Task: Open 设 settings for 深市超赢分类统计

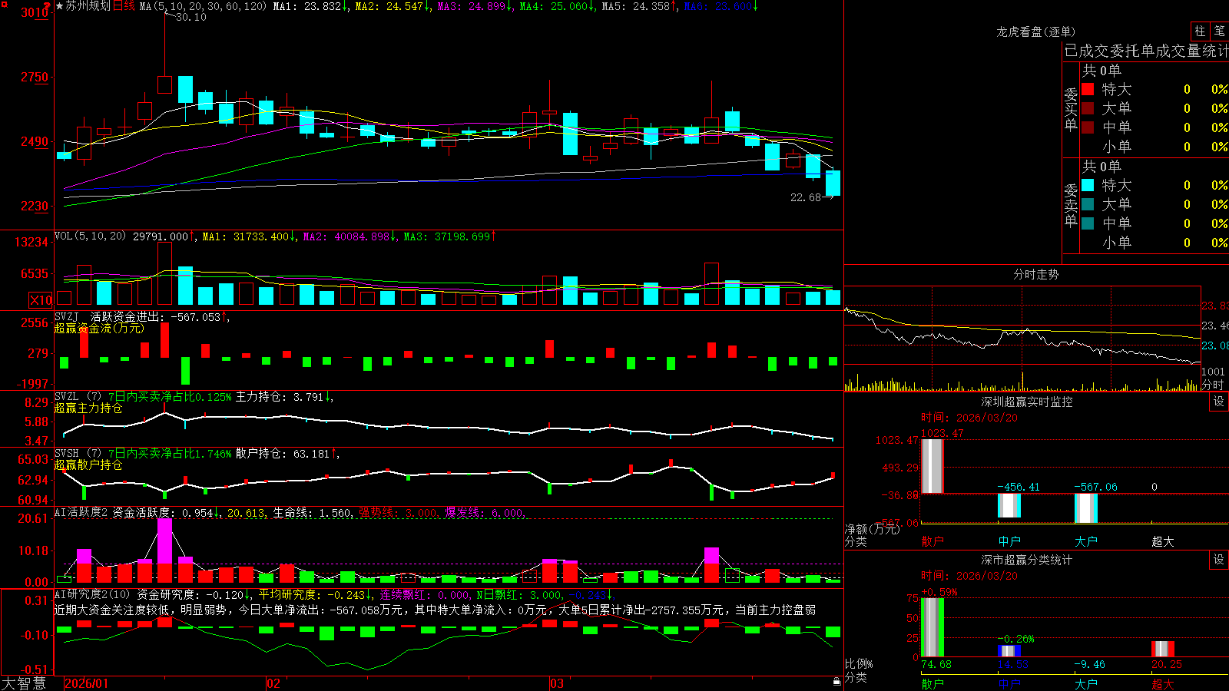Action: pyautogui.click(x=1219, y=560)
